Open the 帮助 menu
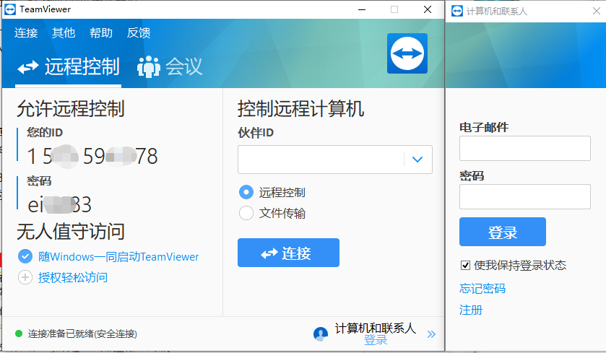Viewport: 606px width, 353px height. 101,32
